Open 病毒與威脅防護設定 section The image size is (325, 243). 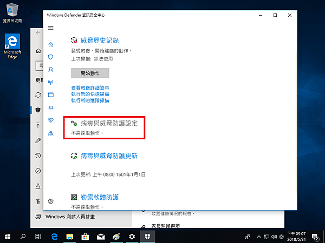coord(109,123)
